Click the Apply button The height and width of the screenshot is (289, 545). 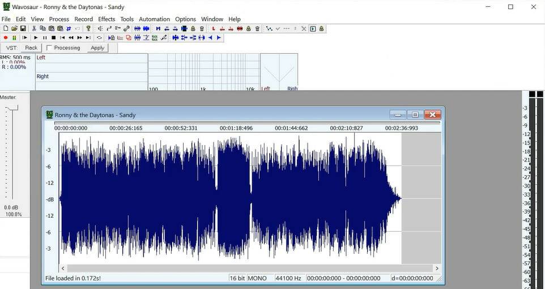pos(97,48)
